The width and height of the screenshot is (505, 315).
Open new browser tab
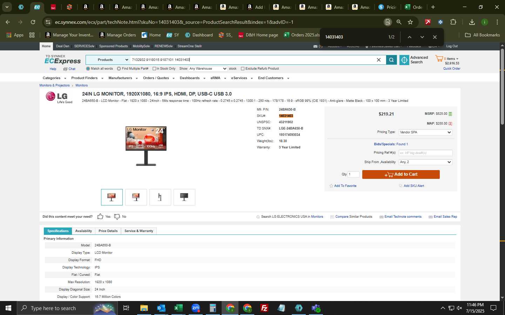tap(433, 7)
